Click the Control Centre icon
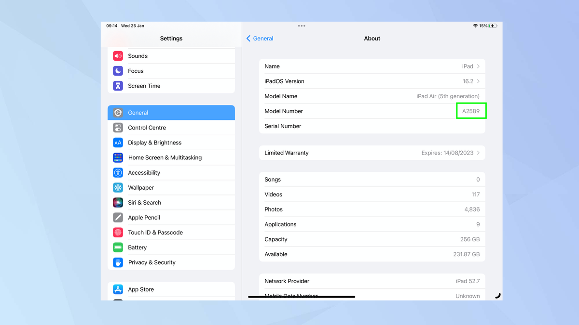579x325 pixels. (118, 127)
